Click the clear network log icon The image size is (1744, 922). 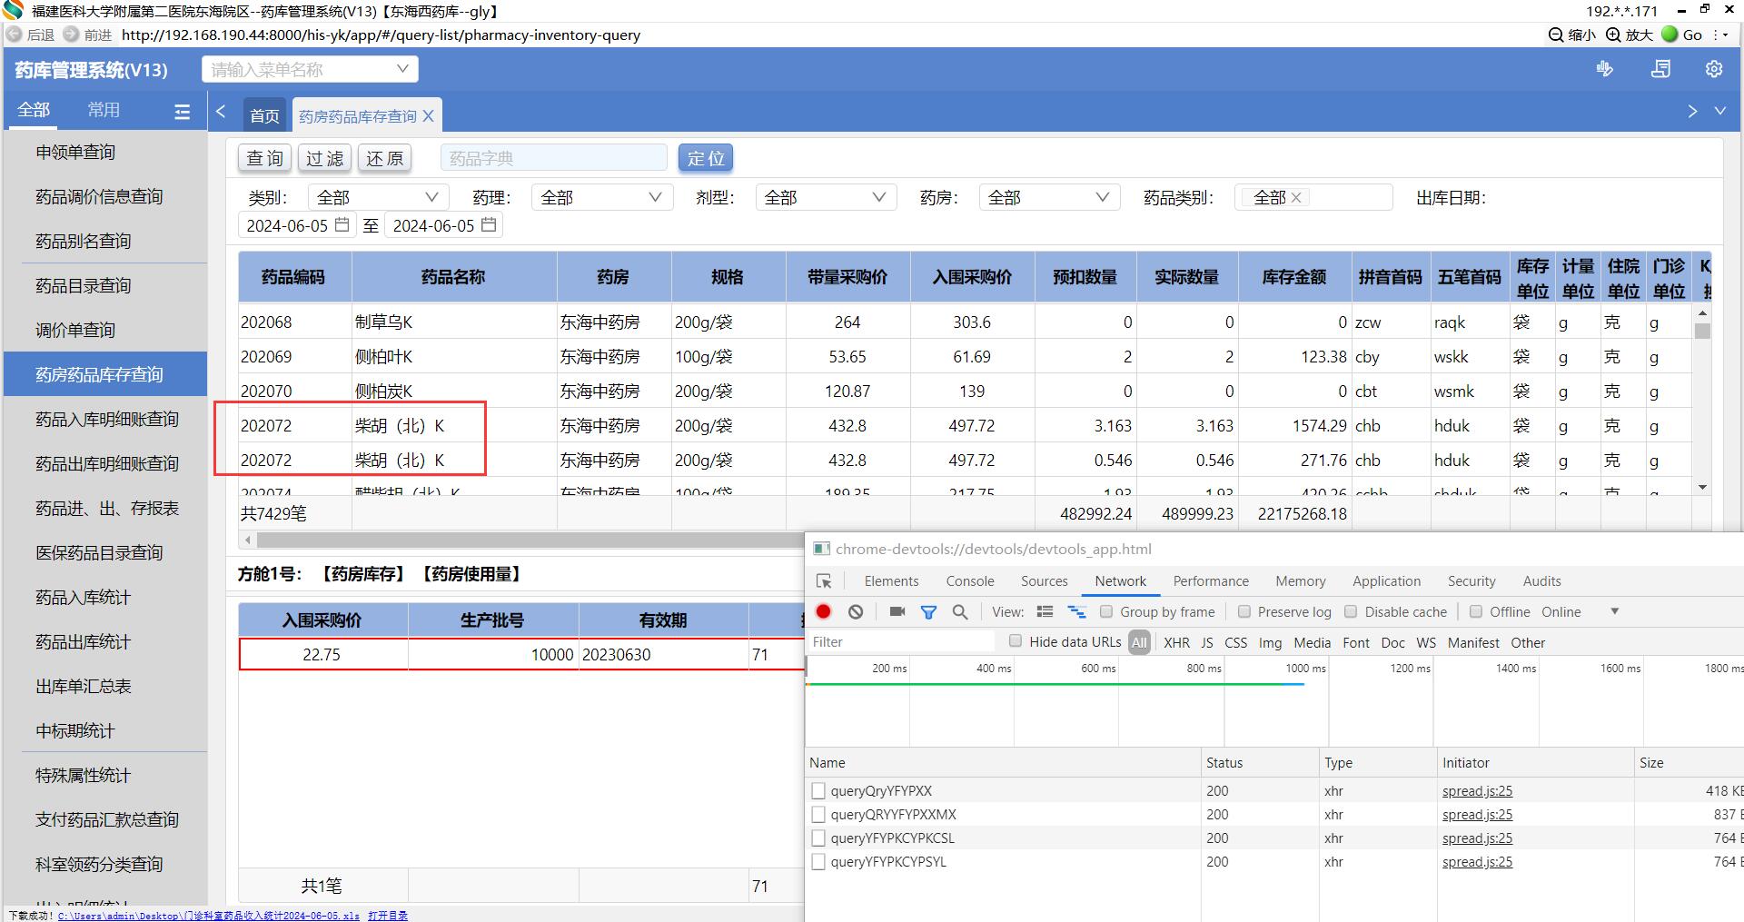tap(856, 611)
